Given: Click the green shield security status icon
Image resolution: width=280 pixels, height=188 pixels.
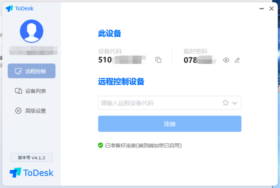Looking at the screenshot, I should click(100, 145).
